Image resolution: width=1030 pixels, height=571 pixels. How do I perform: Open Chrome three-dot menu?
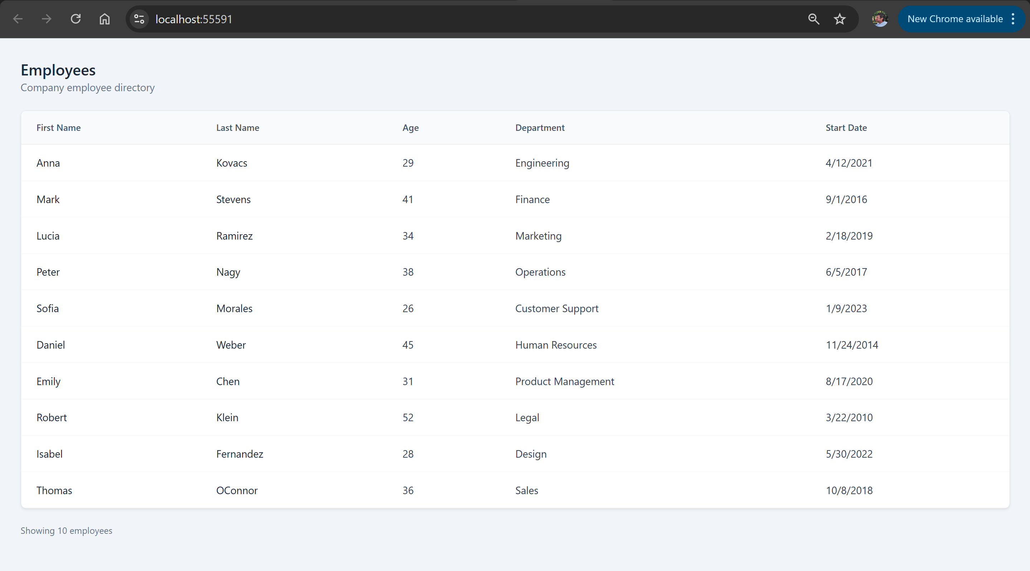pos(1013,19)
